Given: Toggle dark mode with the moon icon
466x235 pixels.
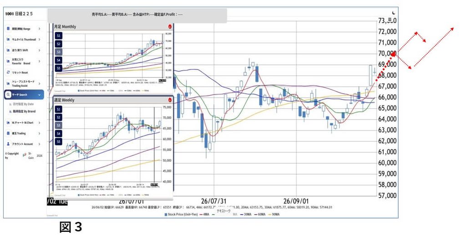Looking at the screenshot, I should pos(394,13).
